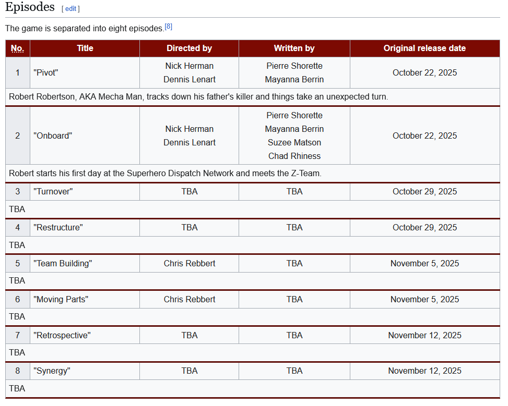Click the Directed by TBA for Retrospective
Viewport: 508px width, 406px height.
[x=189, y=335]
